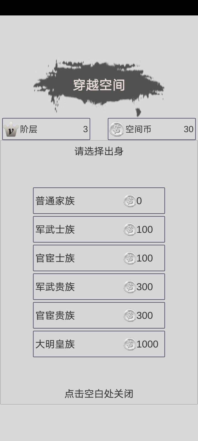Image resolution: width=198 pixels, height=441 pixels.
Task: Click the coin icon in 普通家族 row
Action: [x=130, y=201]
